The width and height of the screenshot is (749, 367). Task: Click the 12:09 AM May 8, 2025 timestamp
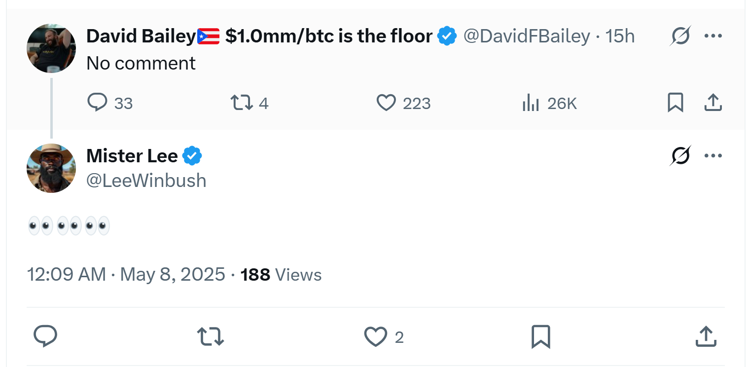(126, 274)
